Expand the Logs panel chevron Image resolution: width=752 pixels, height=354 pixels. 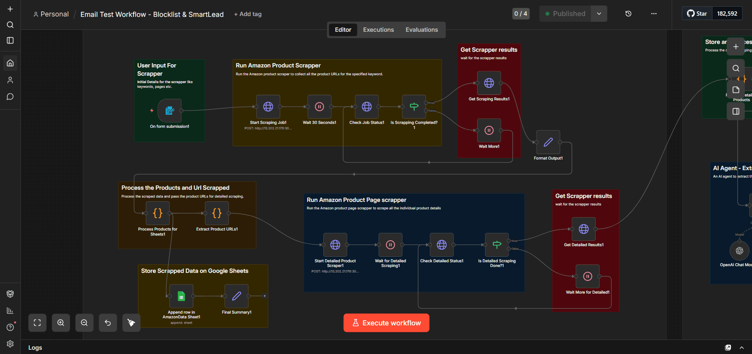[741, 348]
